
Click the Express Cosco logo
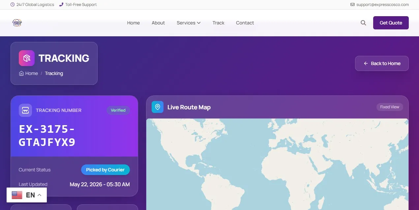[17, 23]
